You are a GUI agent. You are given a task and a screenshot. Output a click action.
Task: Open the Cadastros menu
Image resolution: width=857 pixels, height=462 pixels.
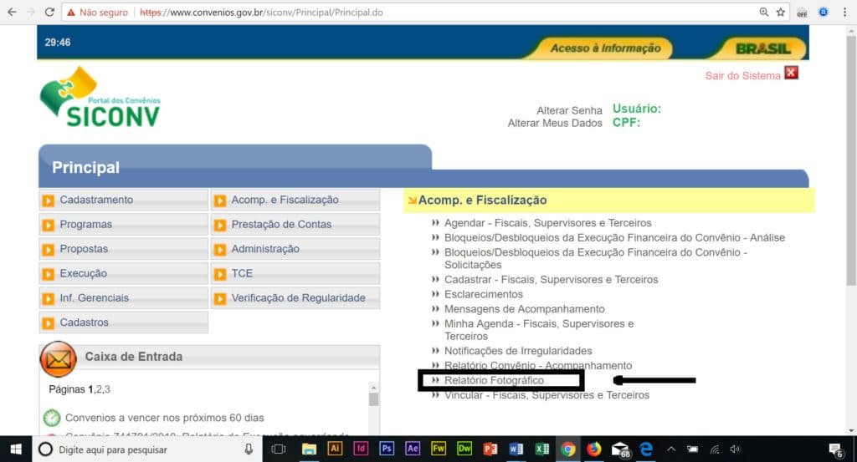tap(124, 322)
